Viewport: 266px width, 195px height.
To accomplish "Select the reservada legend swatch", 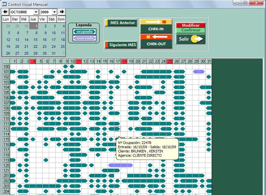I will (84, 38).
